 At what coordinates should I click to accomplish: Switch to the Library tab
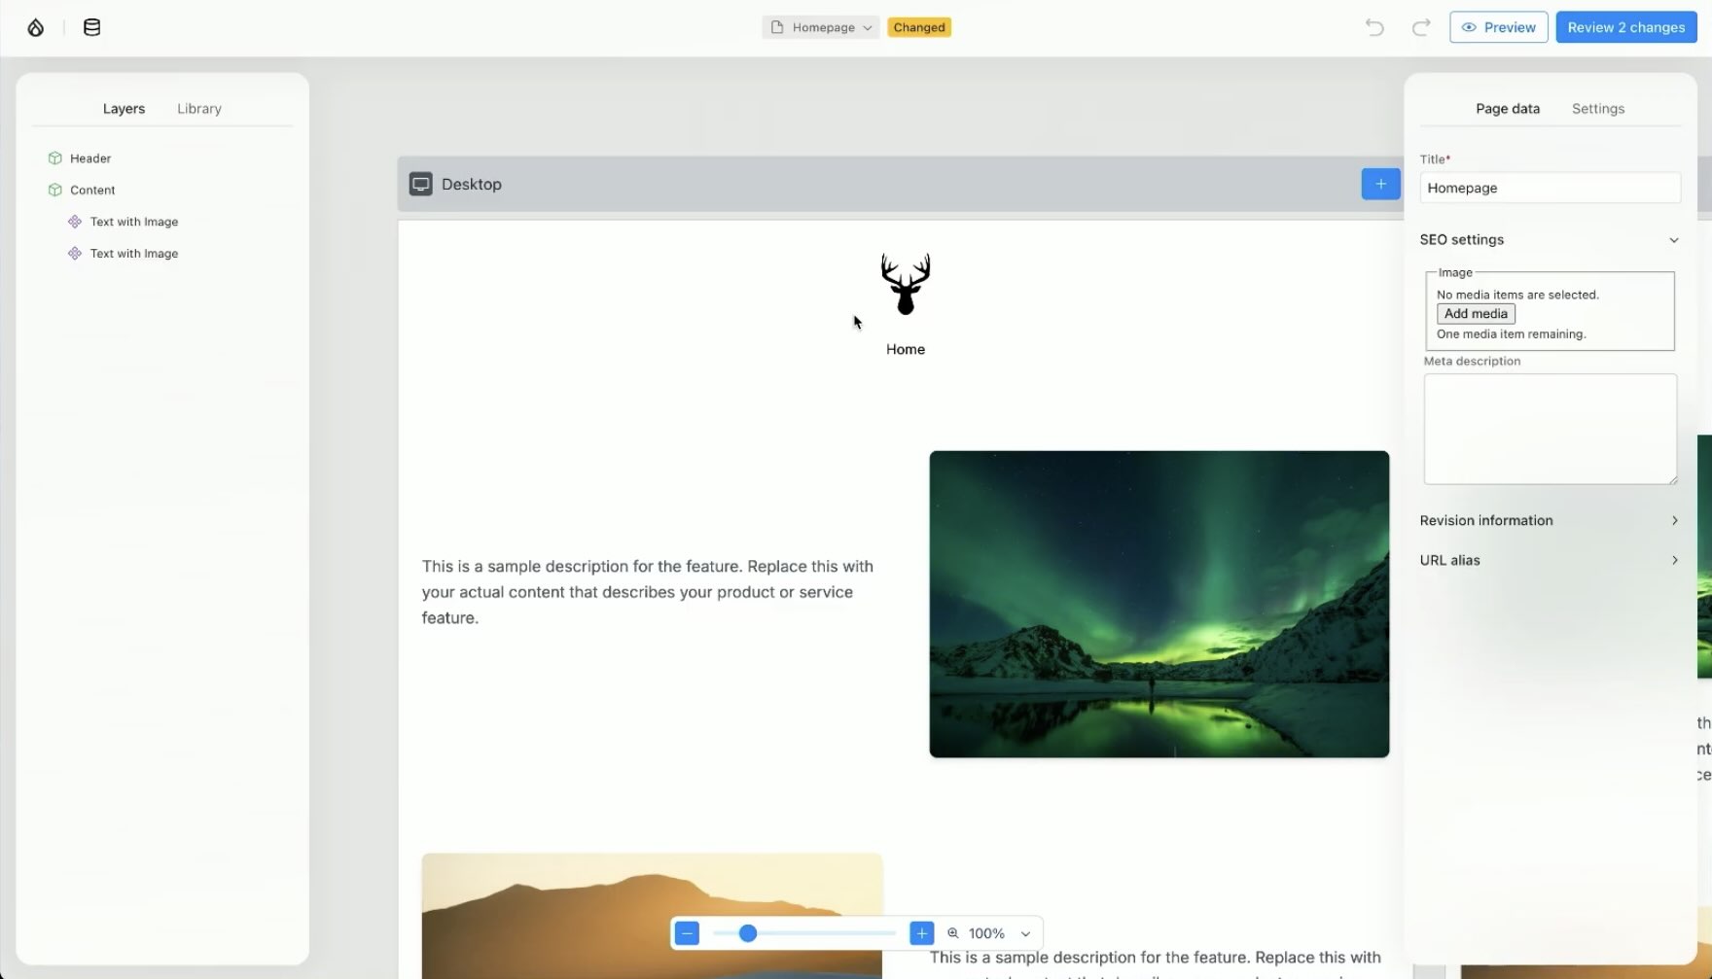(x=199, y=109)
